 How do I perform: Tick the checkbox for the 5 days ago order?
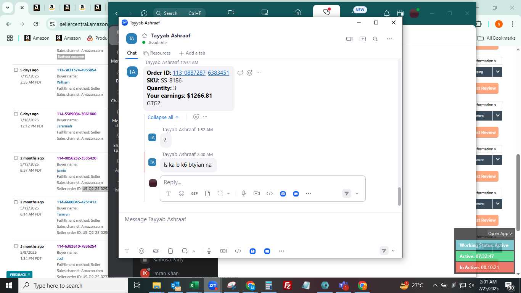pos(16,70)
